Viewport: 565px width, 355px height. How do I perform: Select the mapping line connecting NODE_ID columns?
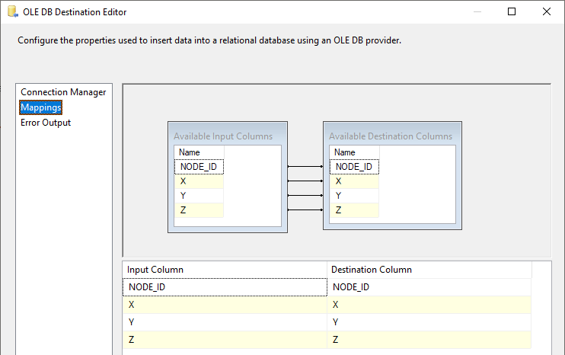click(x=305, y=167)
